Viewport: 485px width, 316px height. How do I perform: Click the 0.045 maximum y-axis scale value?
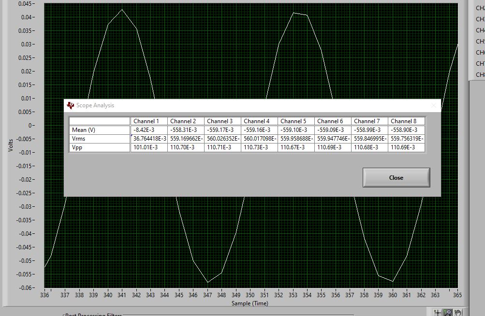(x=24, y=4)
